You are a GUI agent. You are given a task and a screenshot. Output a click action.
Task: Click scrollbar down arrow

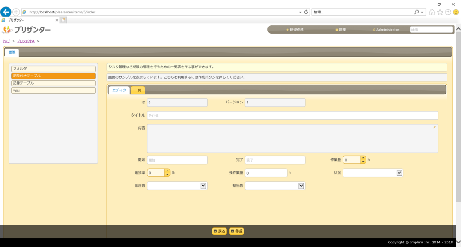(x=458, y=242)
